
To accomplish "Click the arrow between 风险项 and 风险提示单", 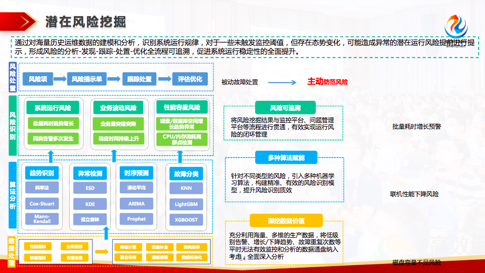I will coord(59,79).
